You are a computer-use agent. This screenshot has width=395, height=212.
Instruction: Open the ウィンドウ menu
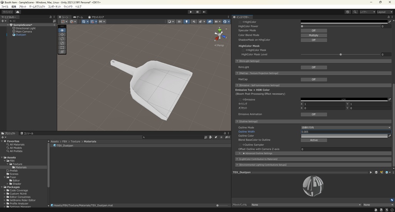68,7
